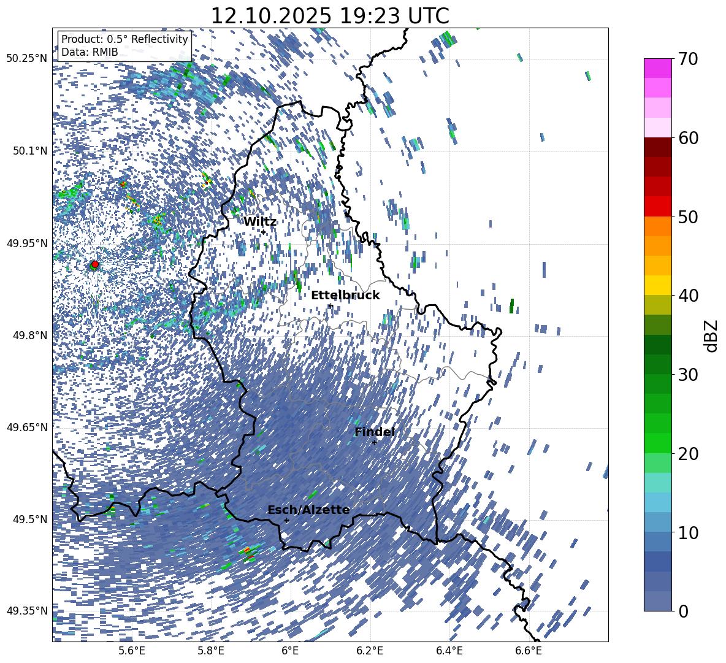Click the magenta top segment of colorbar
Viewport: 726px width, 663px height.
[x=657, y=68]
